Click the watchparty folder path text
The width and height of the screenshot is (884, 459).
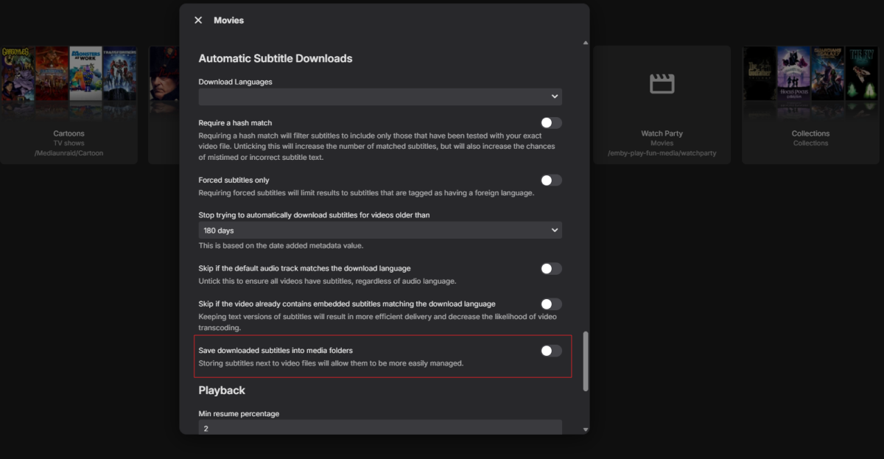click(x=662, y=153)
